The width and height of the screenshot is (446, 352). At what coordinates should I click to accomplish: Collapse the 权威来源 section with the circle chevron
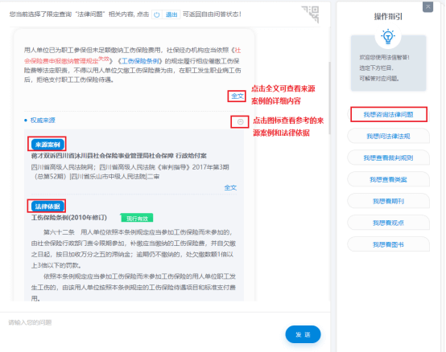click(x=241, y=122)
